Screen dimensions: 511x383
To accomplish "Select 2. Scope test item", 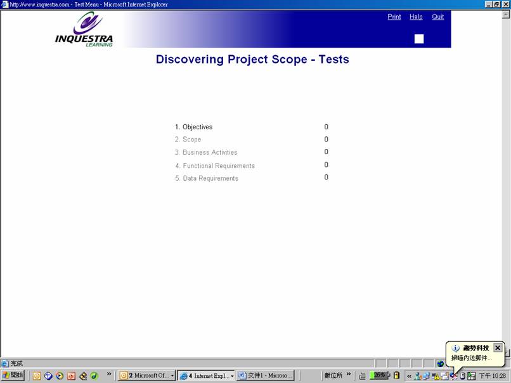I will (188, 140).
